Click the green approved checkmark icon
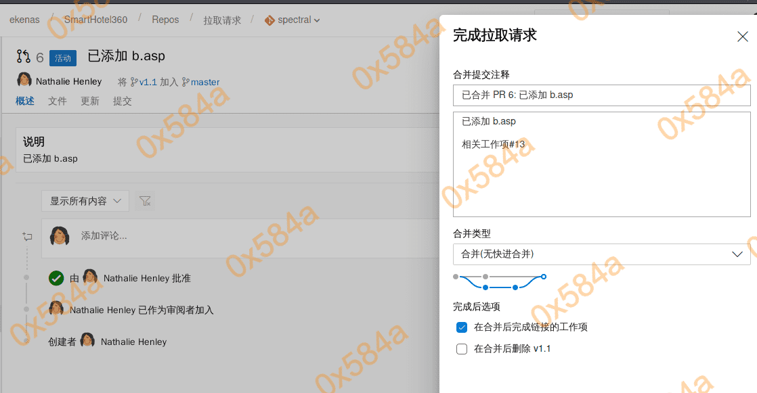This screenshot has width=757, height=393. pyautogui.click(x=56, y=278)
